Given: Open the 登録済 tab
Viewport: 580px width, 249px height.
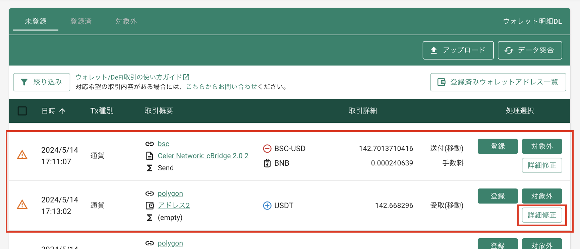Looking at the screenshot, I should 81,21.
